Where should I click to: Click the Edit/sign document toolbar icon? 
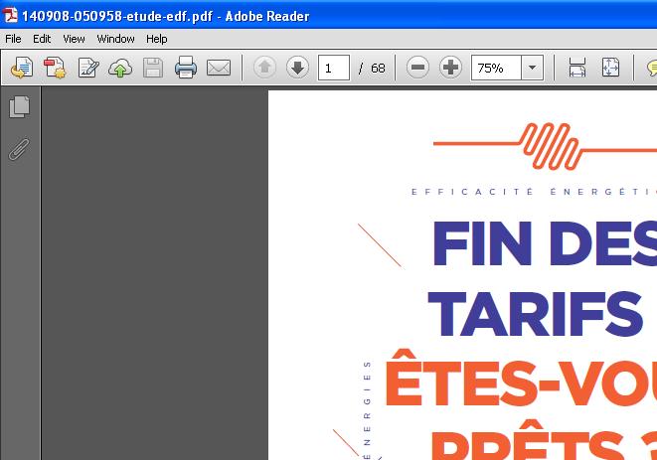(88, 68)
